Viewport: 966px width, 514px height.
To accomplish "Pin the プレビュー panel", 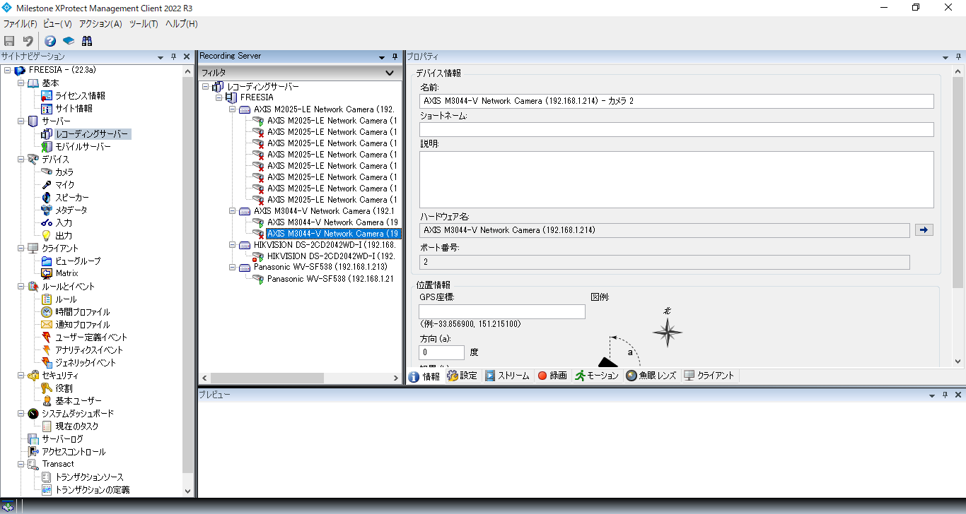I will coord(945,395).
